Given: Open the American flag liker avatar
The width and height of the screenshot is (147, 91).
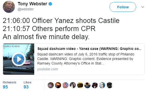Looking at the screenshot, I should pos(65,85).
